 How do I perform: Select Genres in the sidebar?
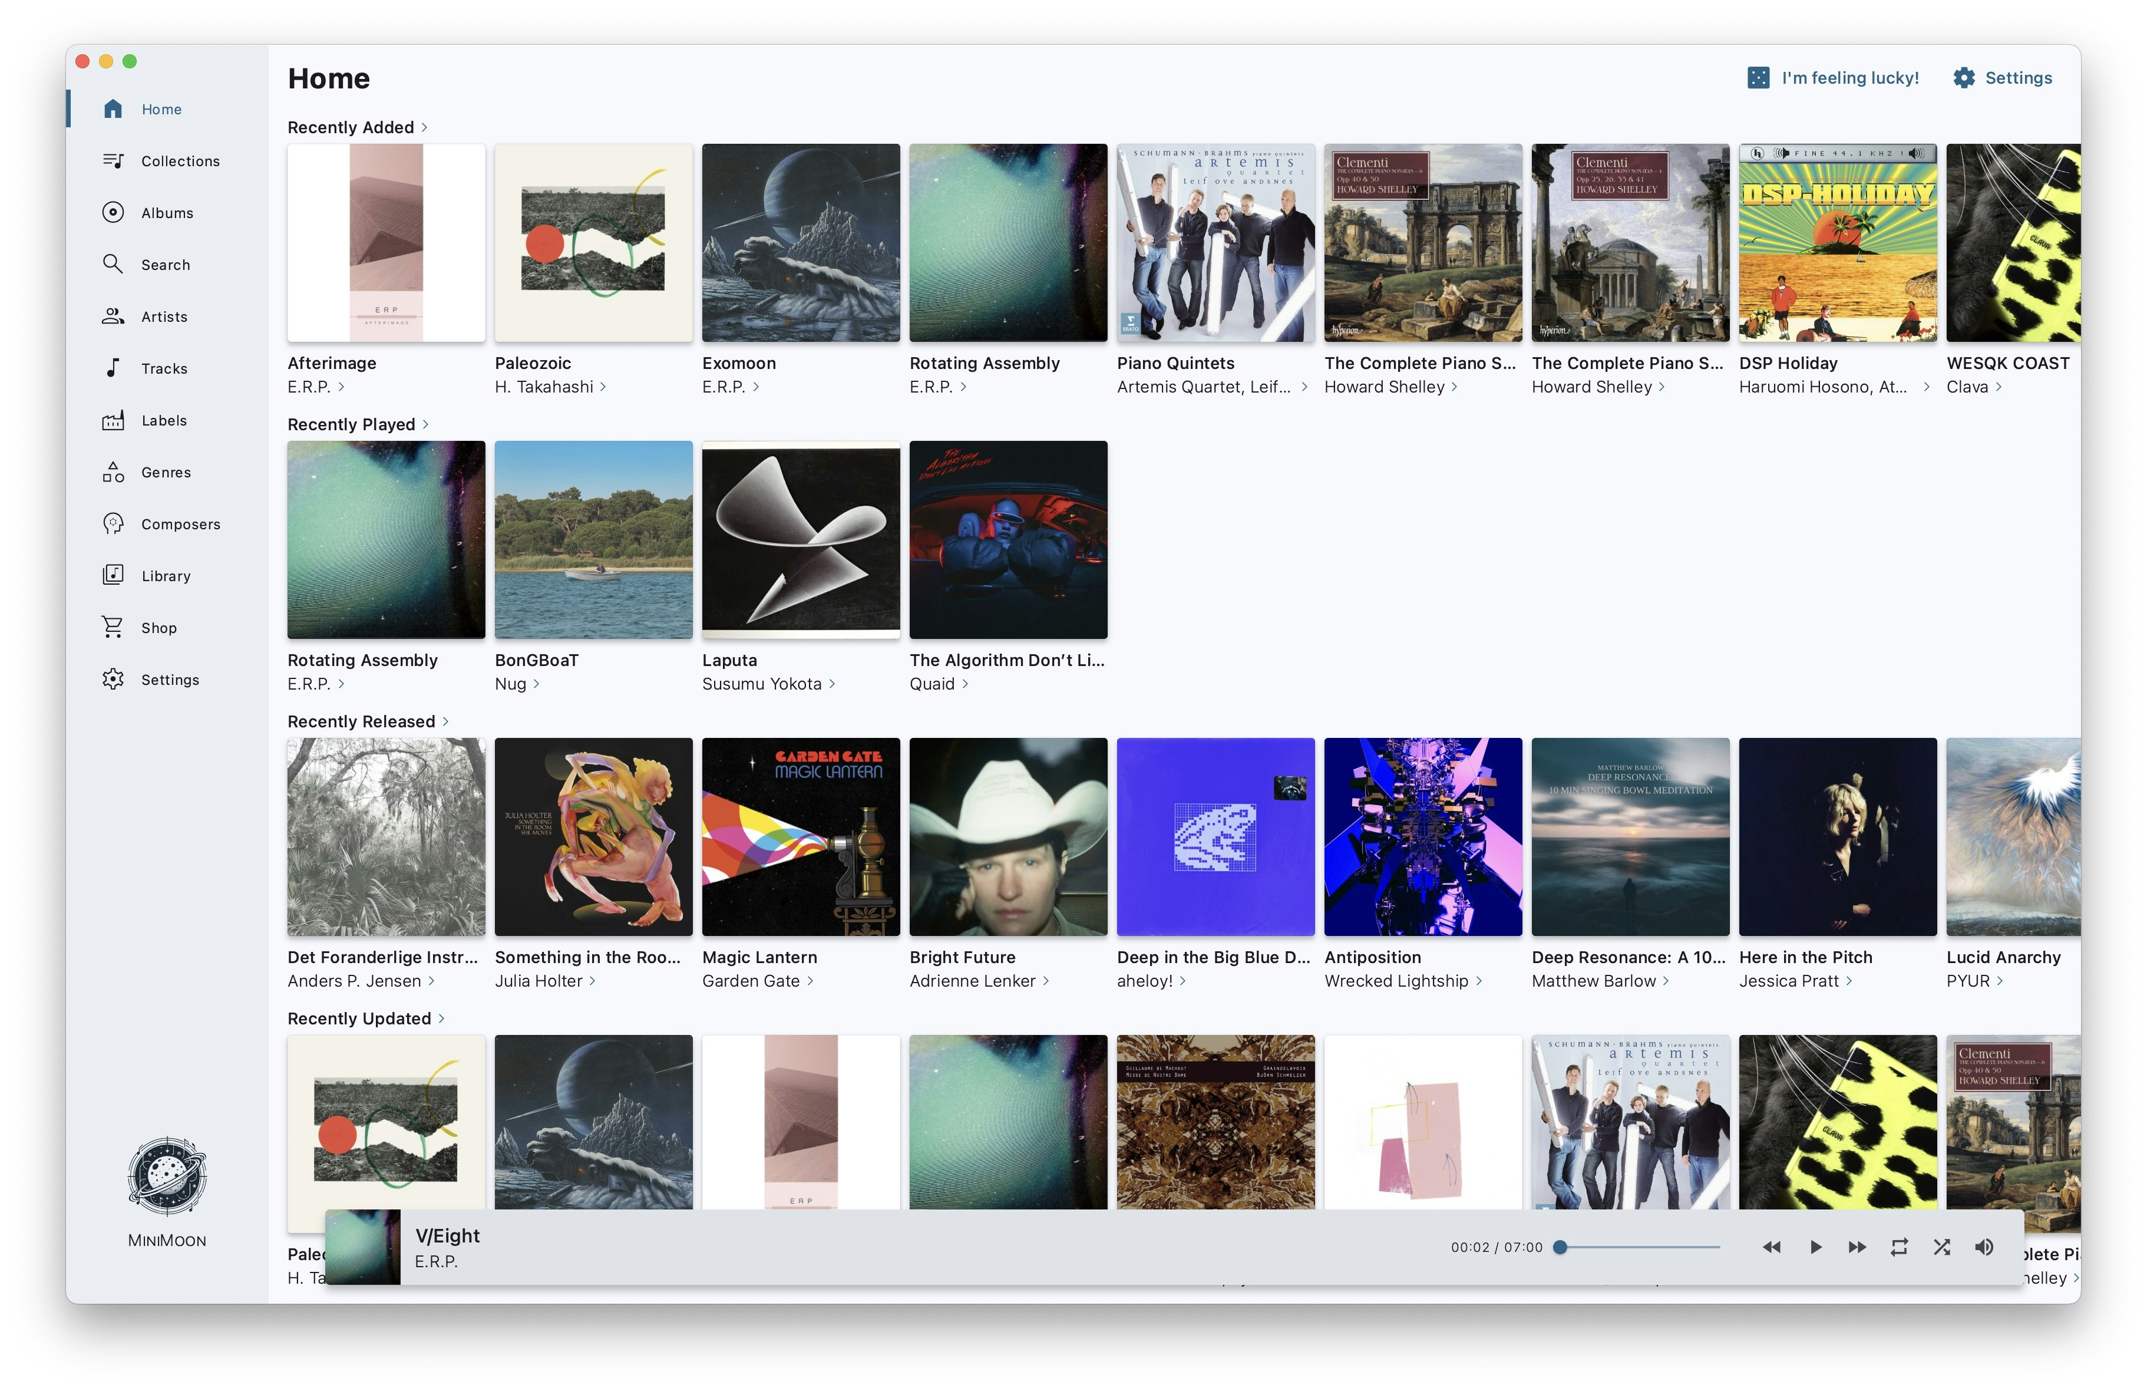pyautogui.click(x=166, y=472)
